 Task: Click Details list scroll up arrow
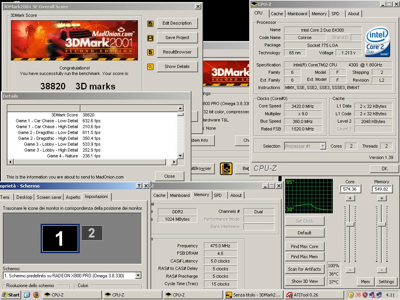click(x=180, y=108)
